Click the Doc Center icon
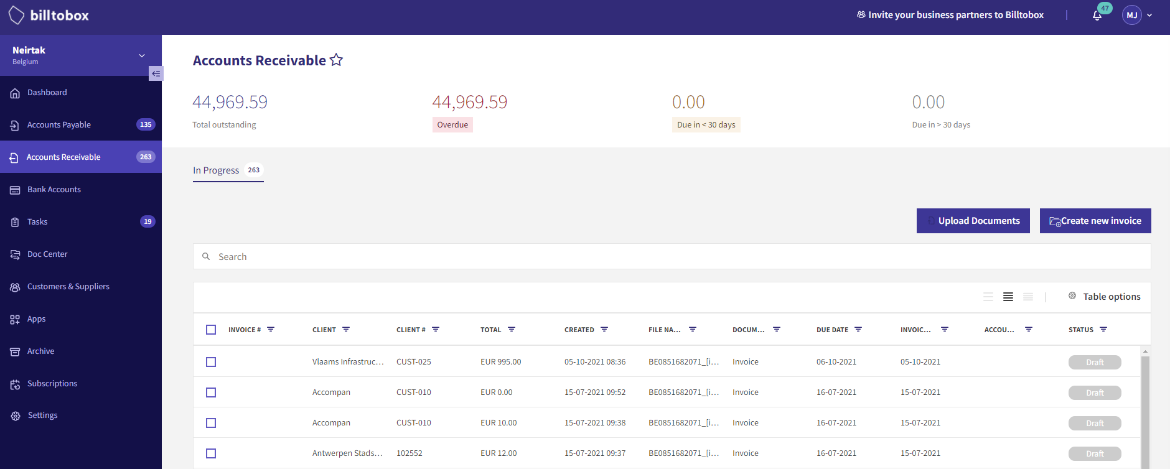Screen dimensions: 1170x469 click(15, 255)
